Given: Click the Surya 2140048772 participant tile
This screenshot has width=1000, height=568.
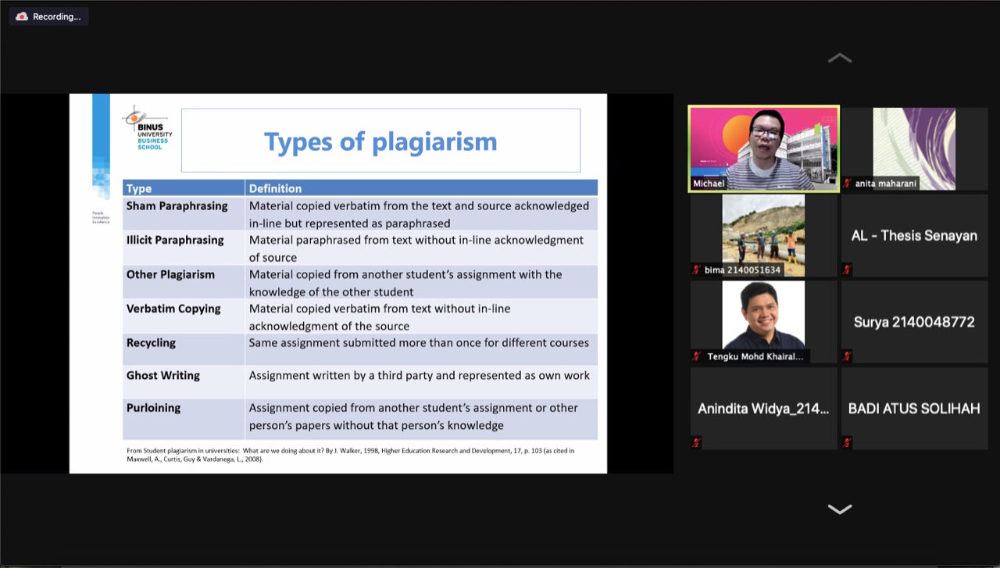Looking at the screenshot, I should (x=914, y=322).
